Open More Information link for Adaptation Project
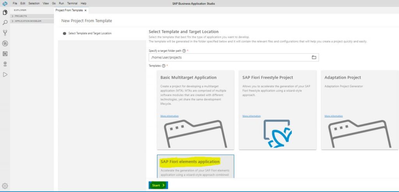This screenshot has width=399, height=192. point(334,116)
